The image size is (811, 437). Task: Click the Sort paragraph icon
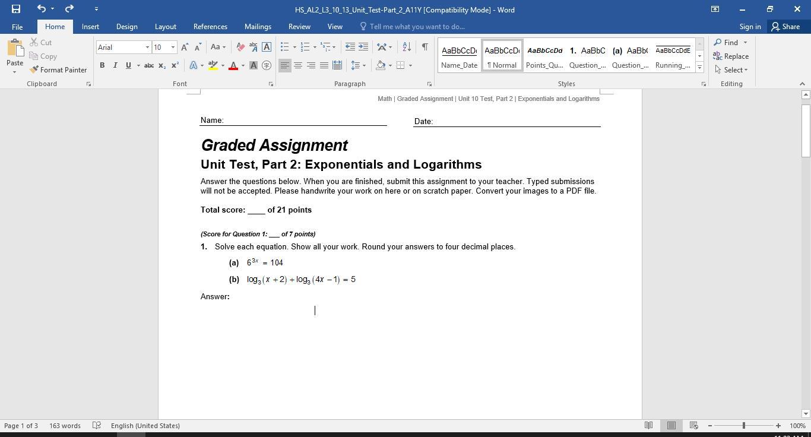pyautogui.click(x=407, y=47)
